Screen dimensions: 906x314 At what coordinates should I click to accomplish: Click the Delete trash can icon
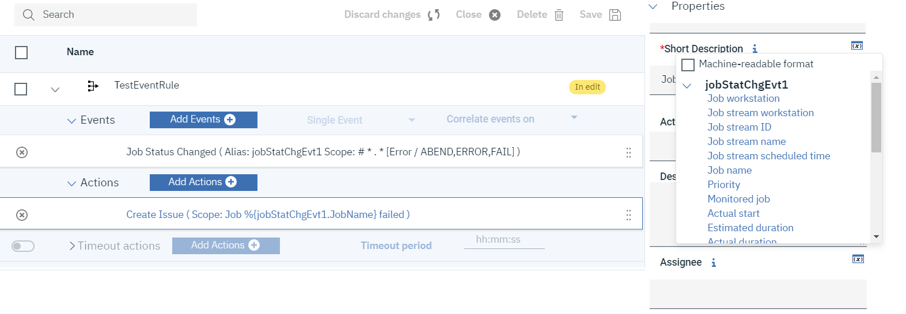coord(559,15)
